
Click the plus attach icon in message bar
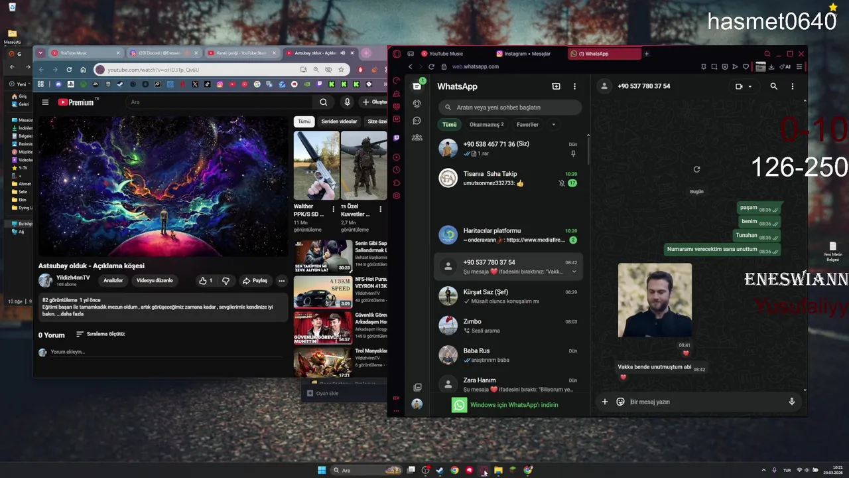point(604,402)
